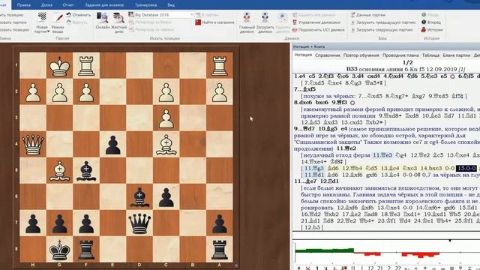Viewport: 480px width, 270px height.
Task: Click the green section of the evaluation graph
Action: click(x=325, y=250)
